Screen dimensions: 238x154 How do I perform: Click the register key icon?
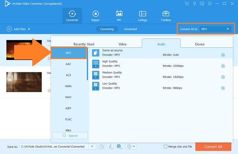click(194, 3)
